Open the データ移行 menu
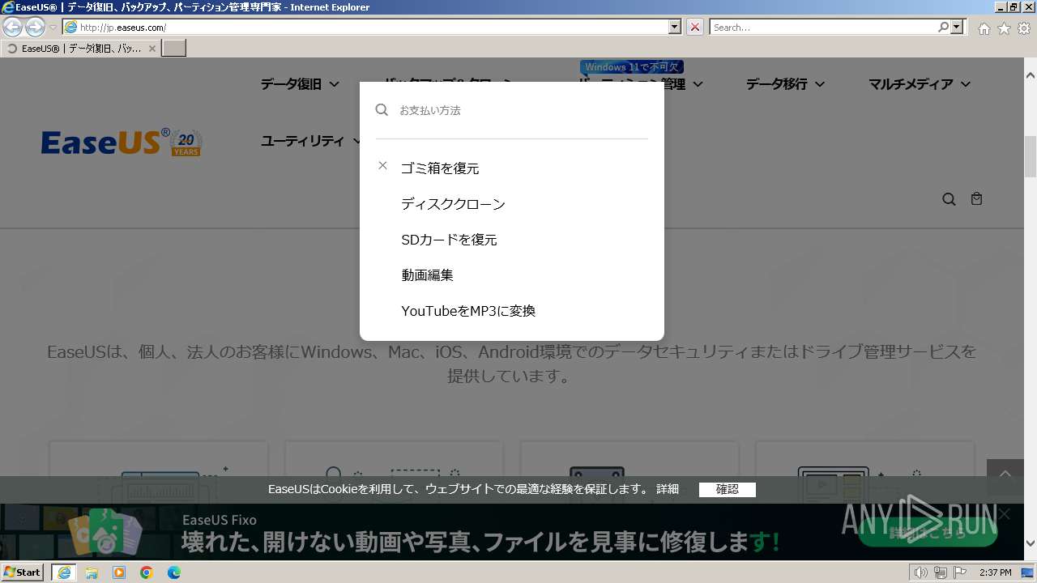Screen dimensions: 1037x583 [785, 84]
